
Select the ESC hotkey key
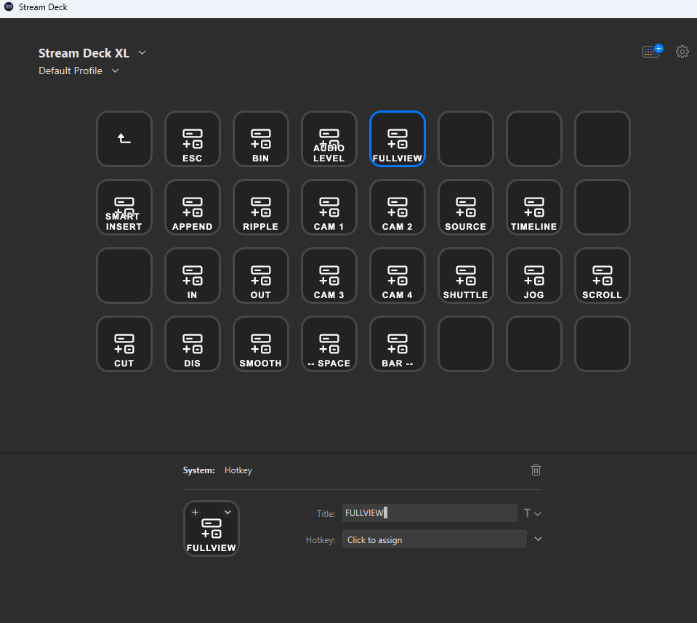(193, 139)
